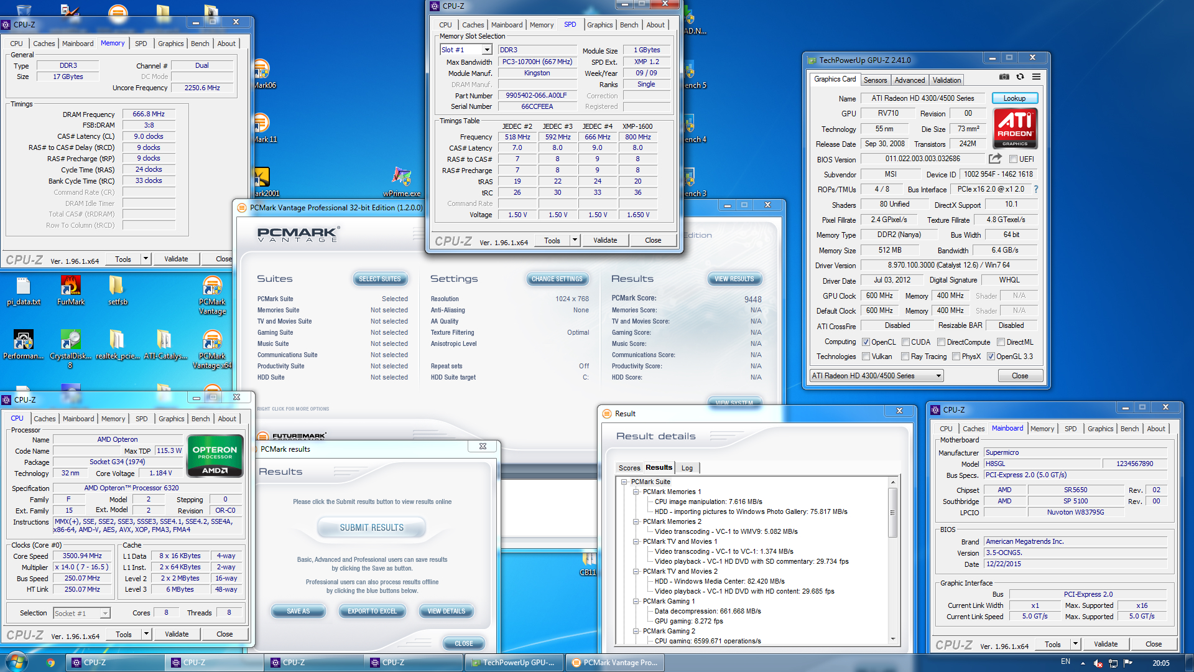This screenshot has height=672, width=1194.
Task: Click the Part Number field 9905402-066.A00LF
Action: point(536,96)
